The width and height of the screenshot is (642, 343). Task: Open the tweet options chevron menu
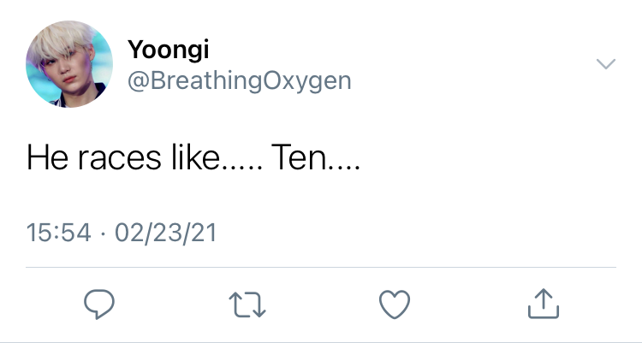coord(606,64)
